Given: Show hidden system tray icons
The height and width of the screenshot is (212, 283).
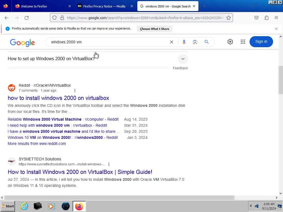Looking at the screenshot, I should click(251, 206).
